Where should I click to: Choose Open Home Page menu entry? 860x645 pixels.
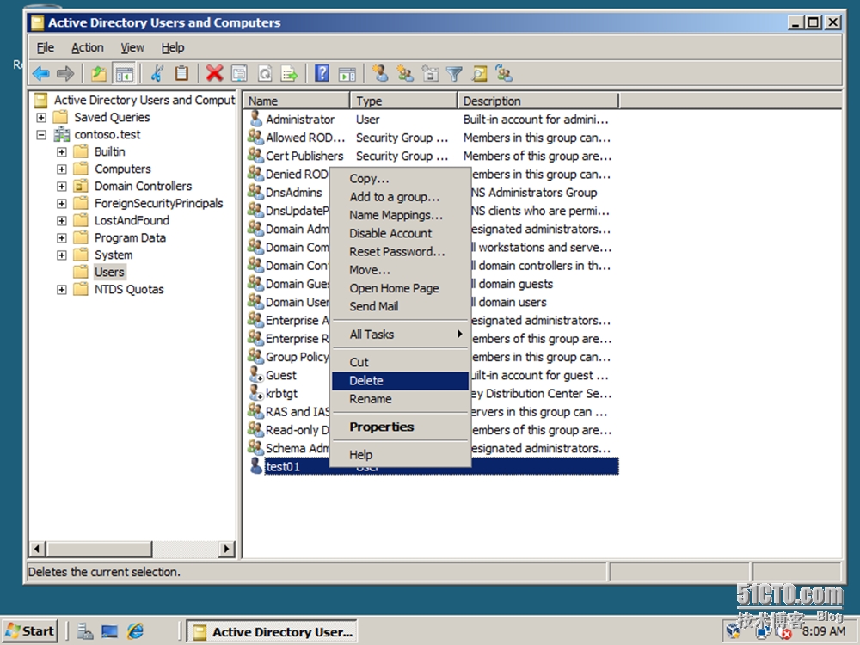tap(400, 288)
